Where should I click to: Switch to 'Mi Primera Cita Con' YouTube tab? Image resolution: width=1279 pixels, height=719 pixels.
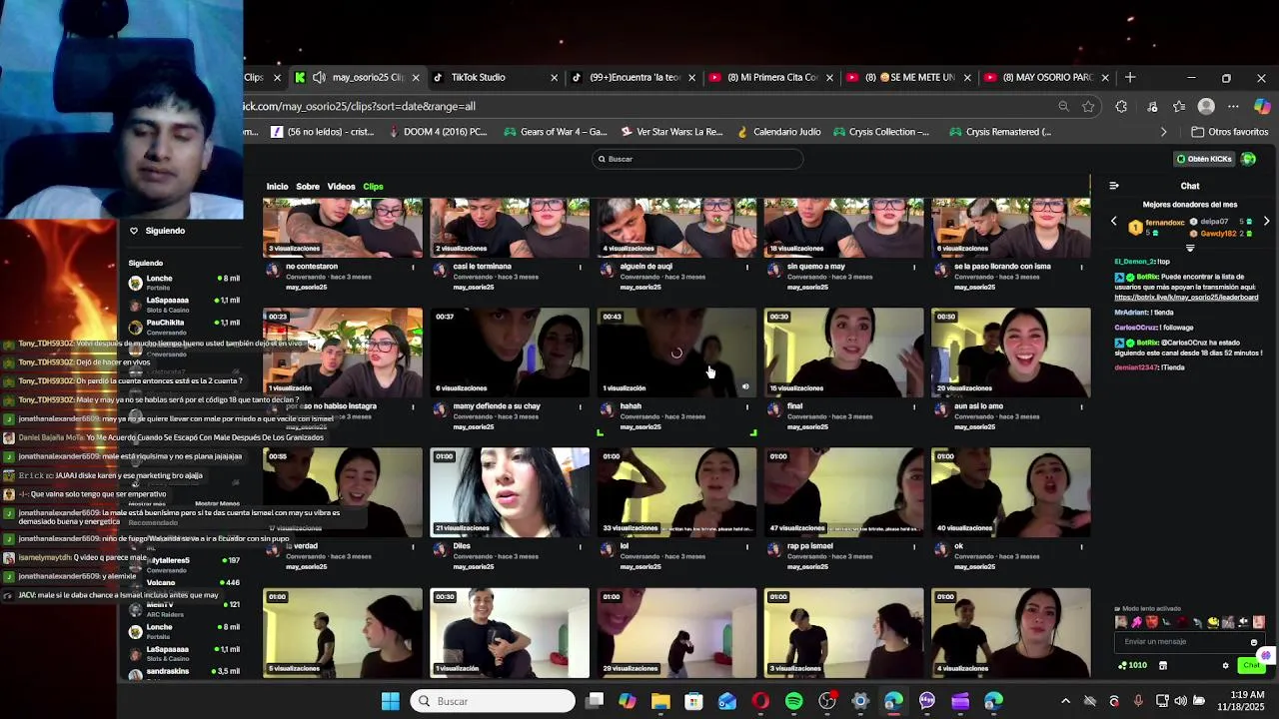[x=771, y=77]
